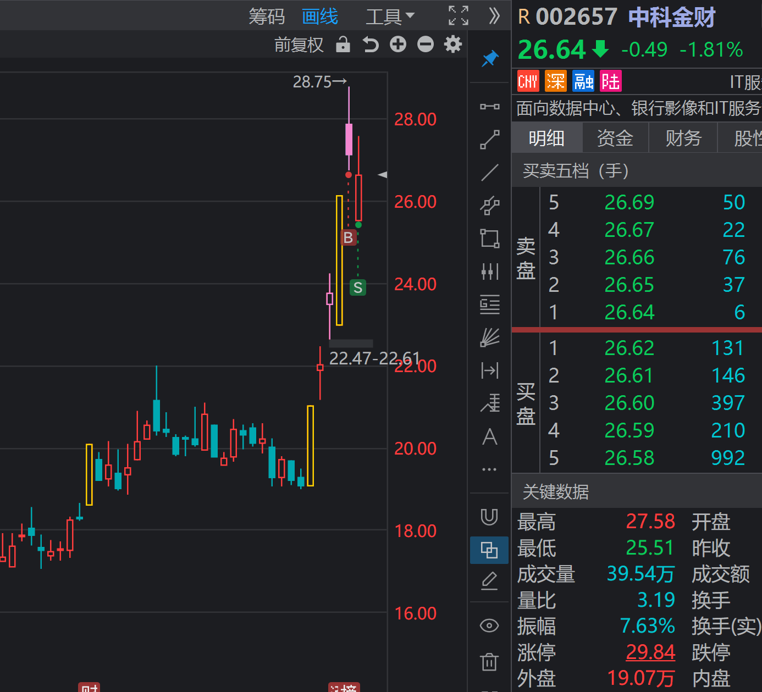Click the CNY currency badge
Image resolution: width=762 pixels, height=692 pixels.
528,82
